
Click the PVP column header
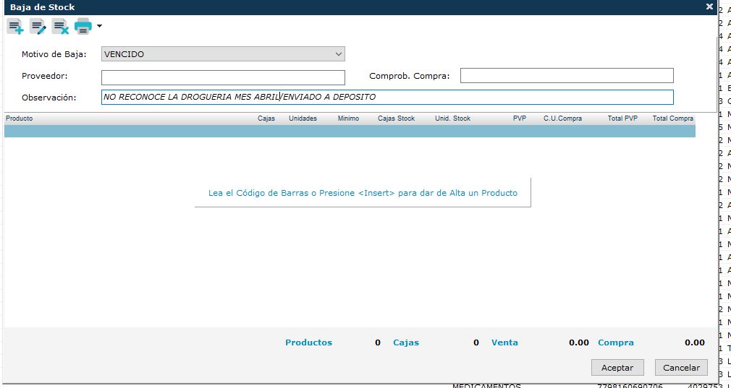click(520, 118)
